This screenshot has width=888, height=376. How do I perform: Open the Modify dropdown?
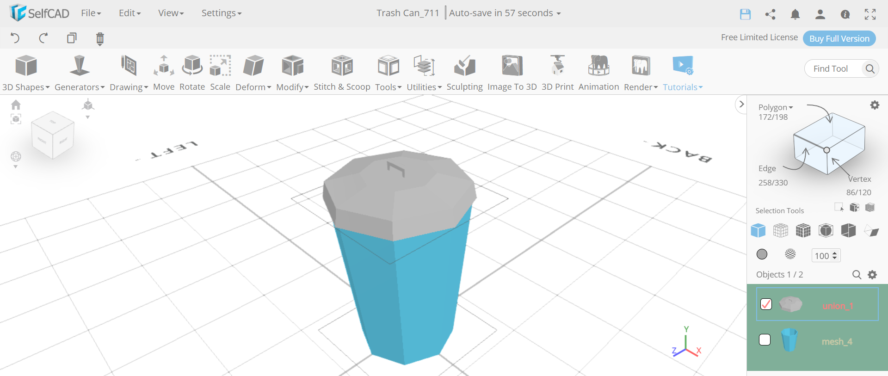(292, 73)
